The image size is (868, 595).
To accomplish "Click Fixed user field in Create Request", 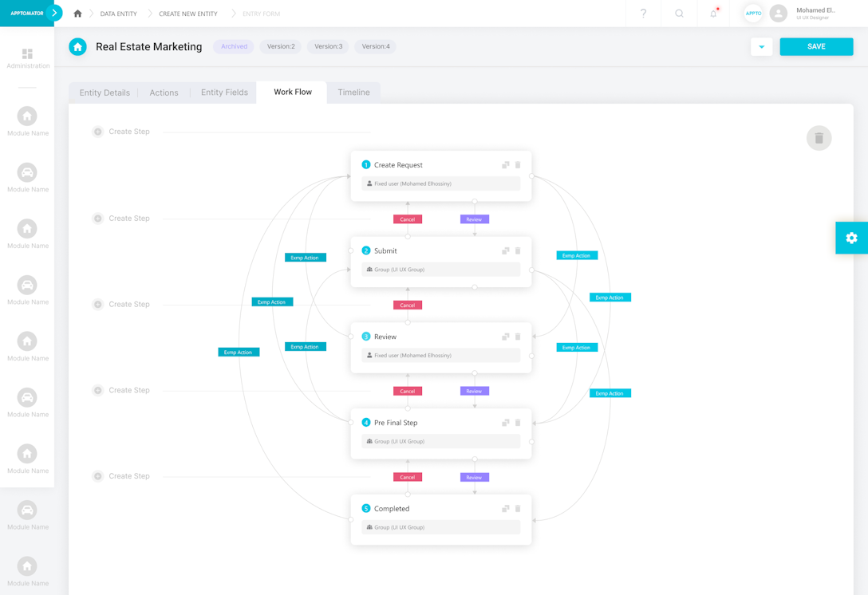I will pyautogui.click(x=440, y=183).
